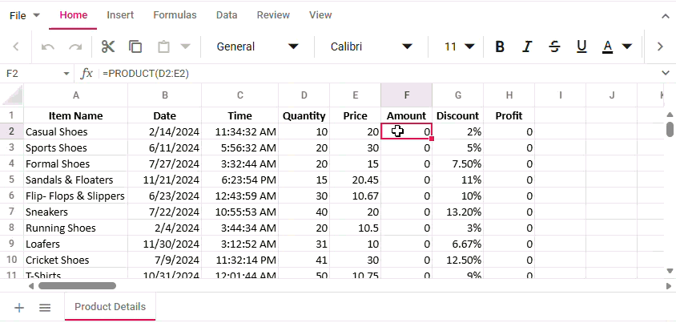
Task: Click the Paste clipboard icon
Action: [163, 46]
